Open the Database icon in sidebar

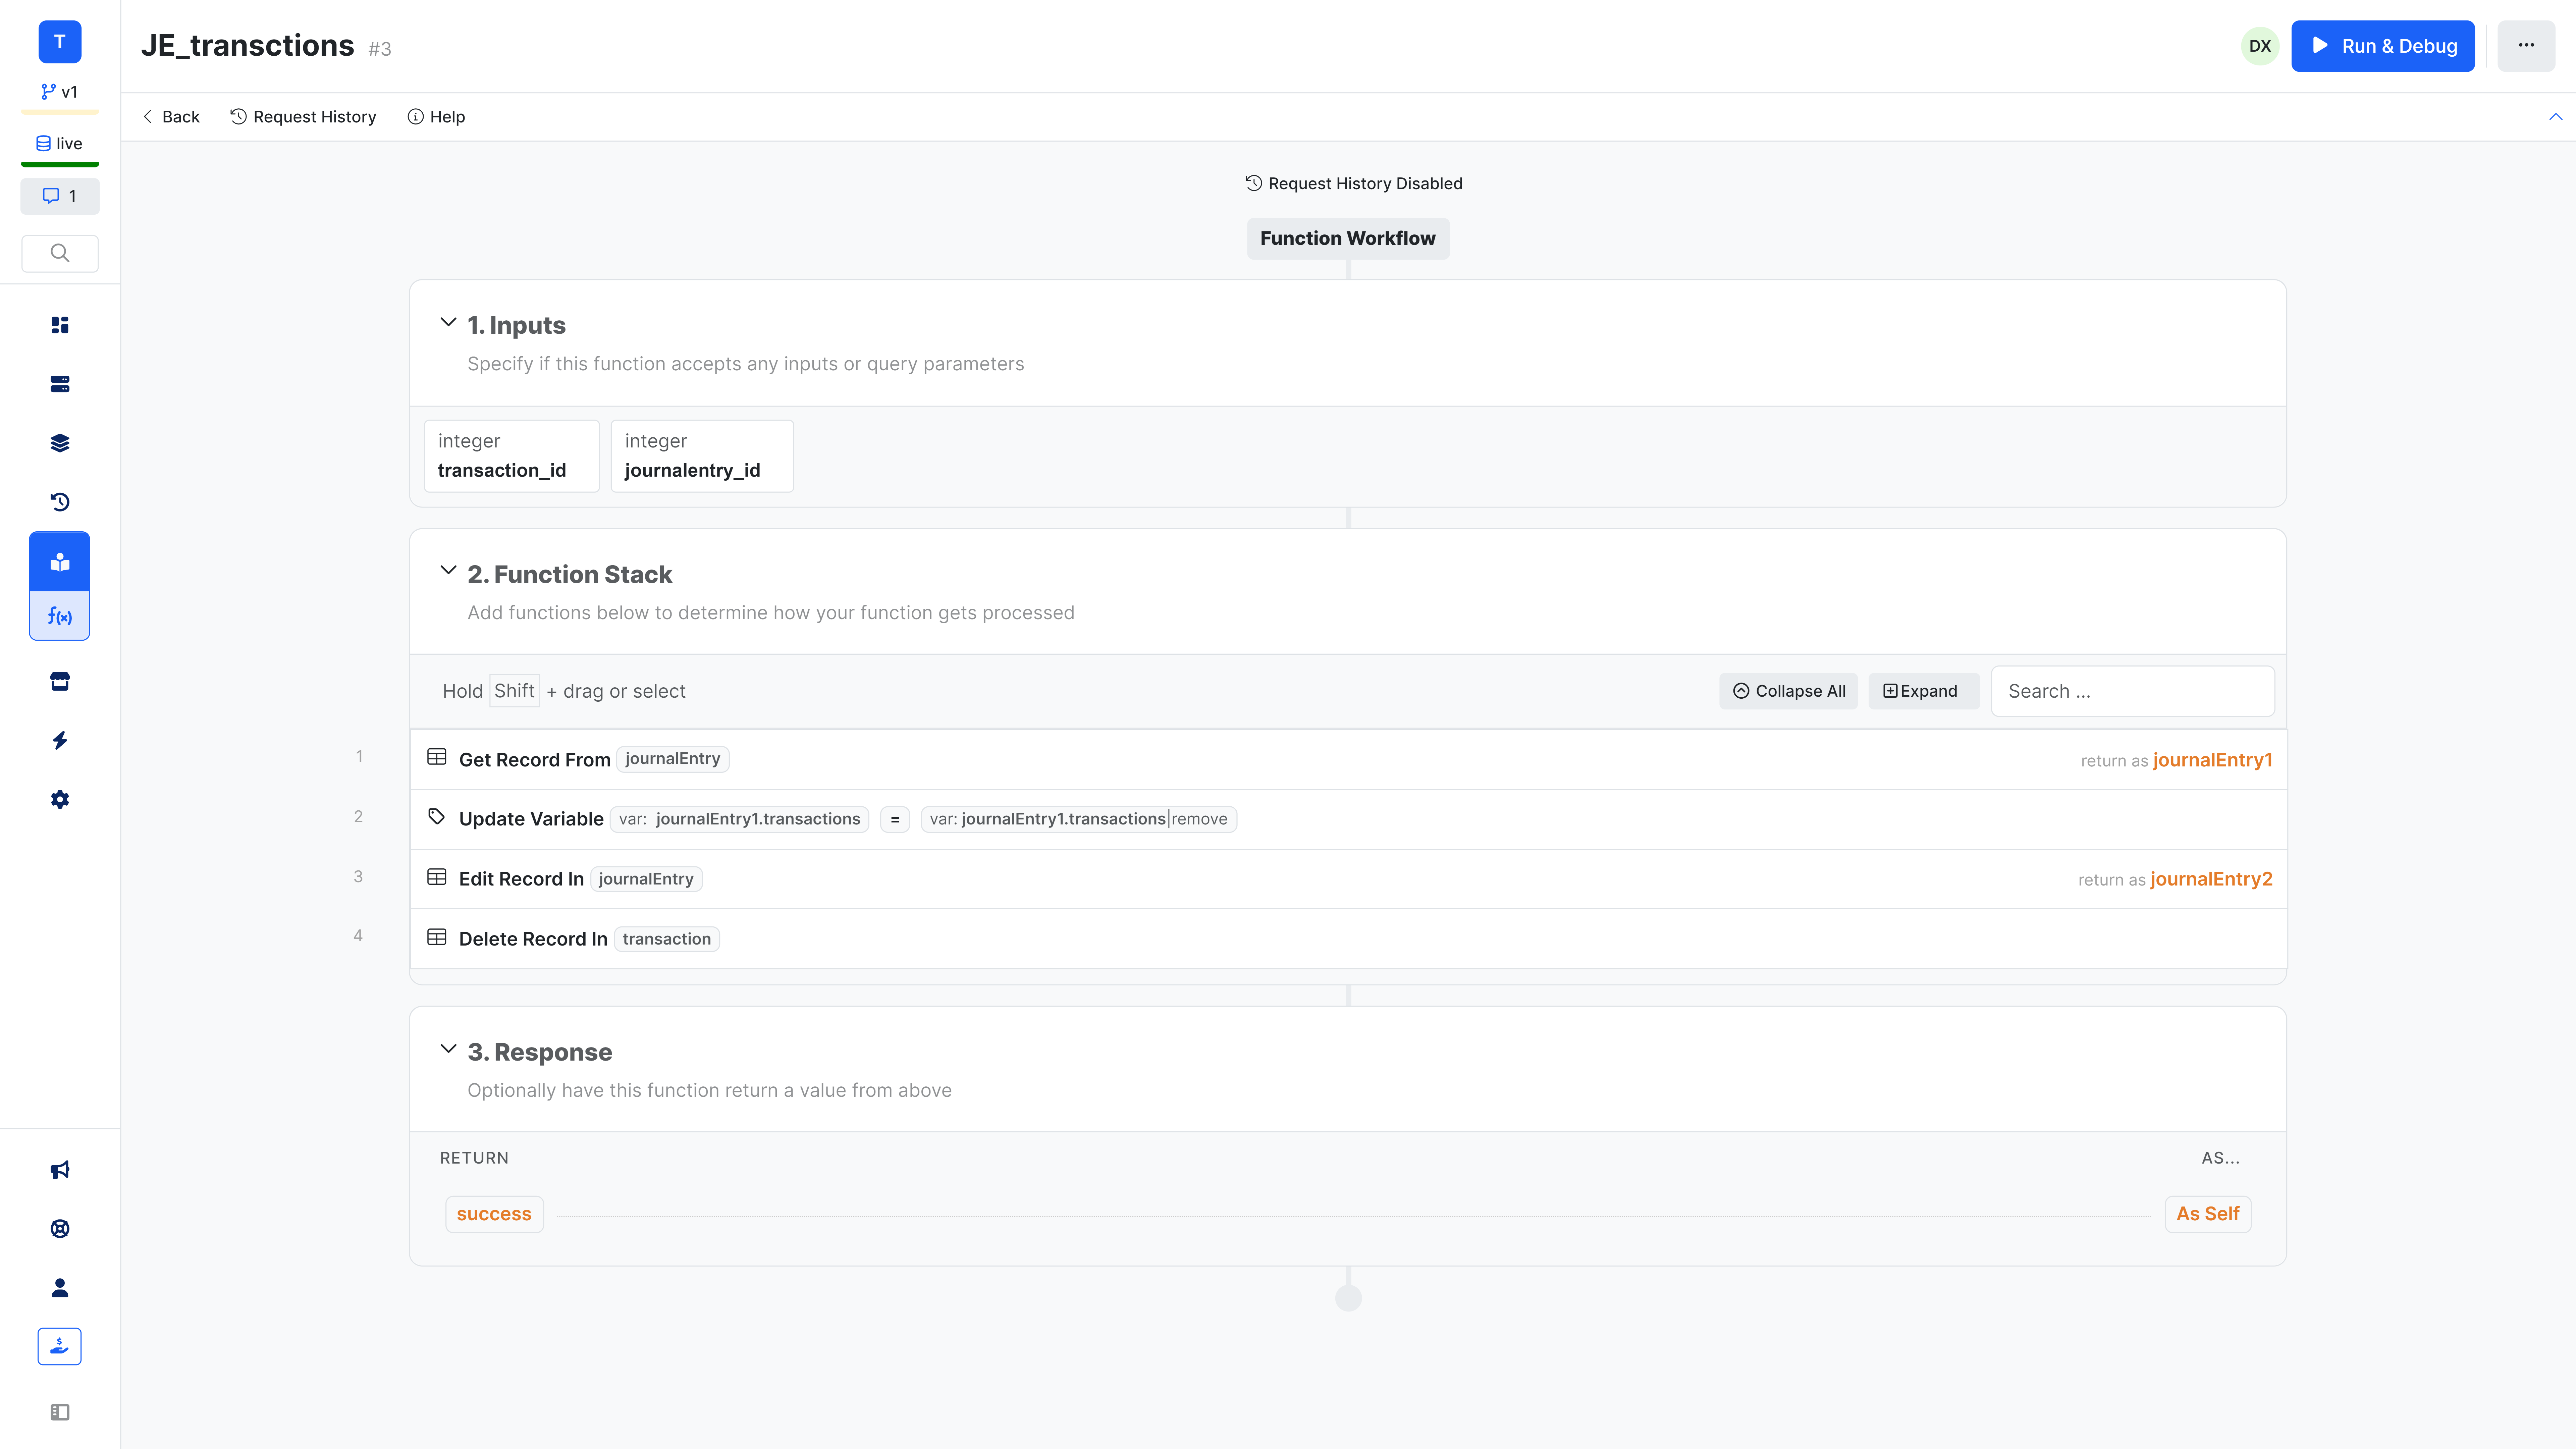point(60,384)
